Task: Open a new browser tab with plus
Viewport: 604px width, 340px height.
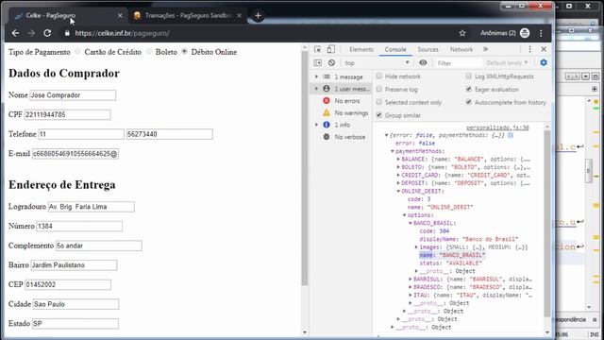Action: point(258,15)
